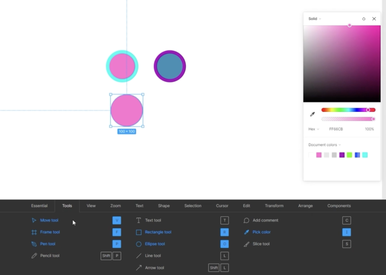
Task: Click the F shortcut key for Frame tool
Action: pos(117,232)
